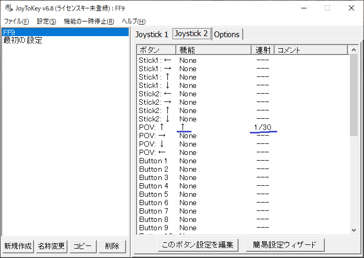Click None function for Button 1
This screenshot has width=364, height=258.
click(x=188, y=161)
